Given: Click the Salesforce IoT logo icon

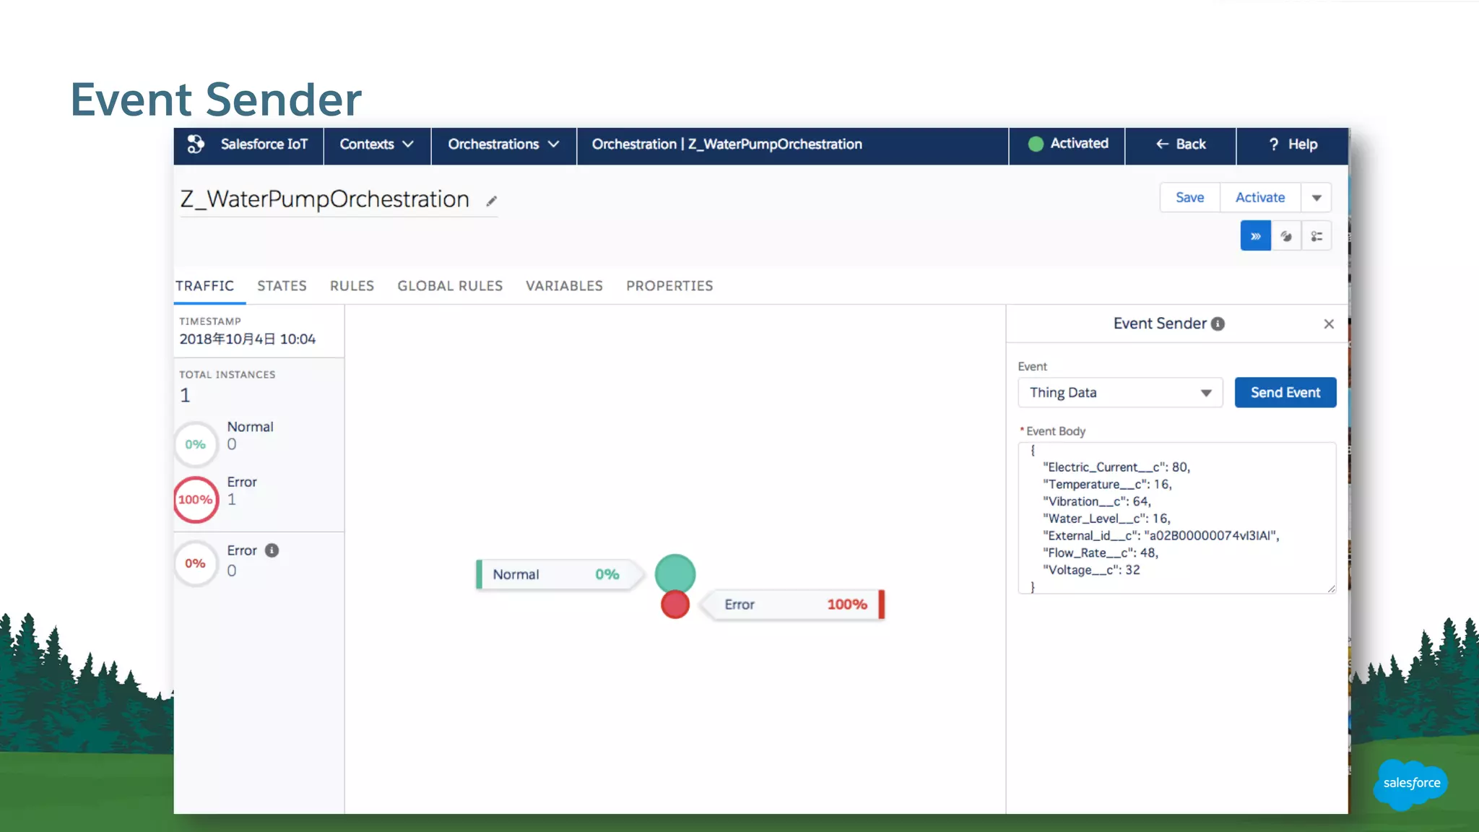Looking at the screenshot, I should pos(195,144).
